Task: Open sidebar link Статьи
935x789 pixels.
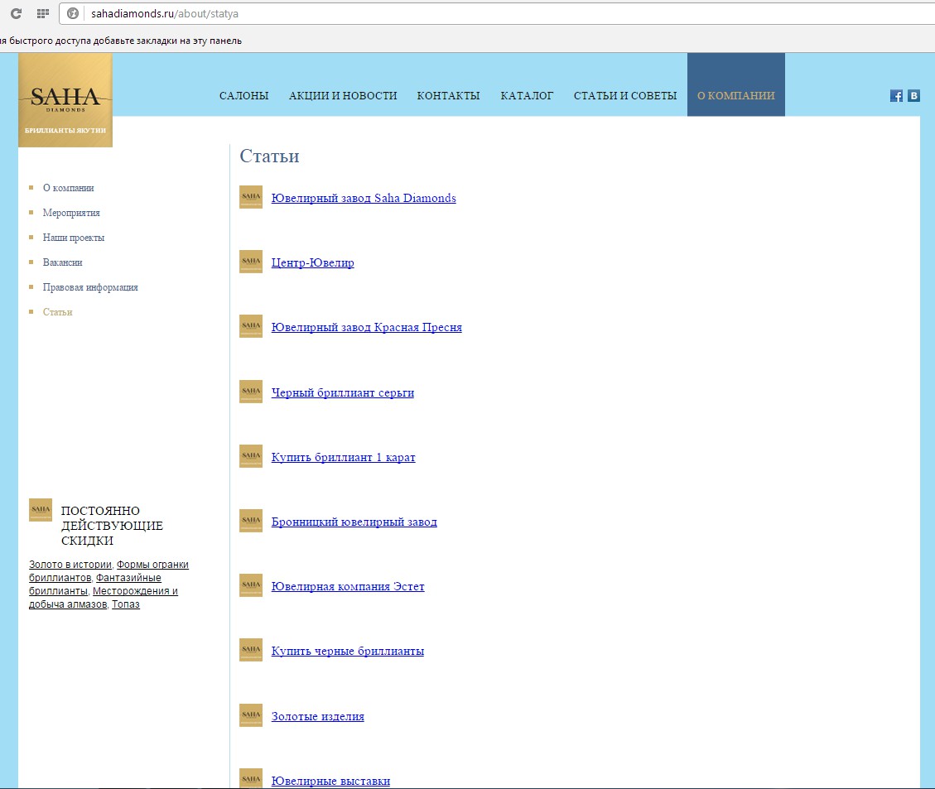Action: click(57, 311)
